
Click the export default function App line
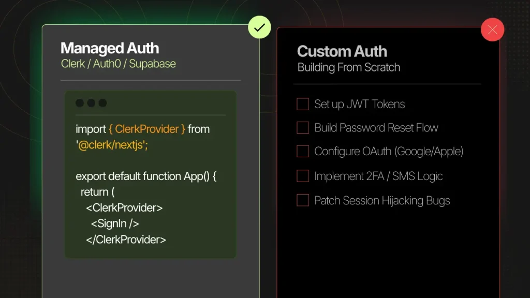click(x=146, y=176)
